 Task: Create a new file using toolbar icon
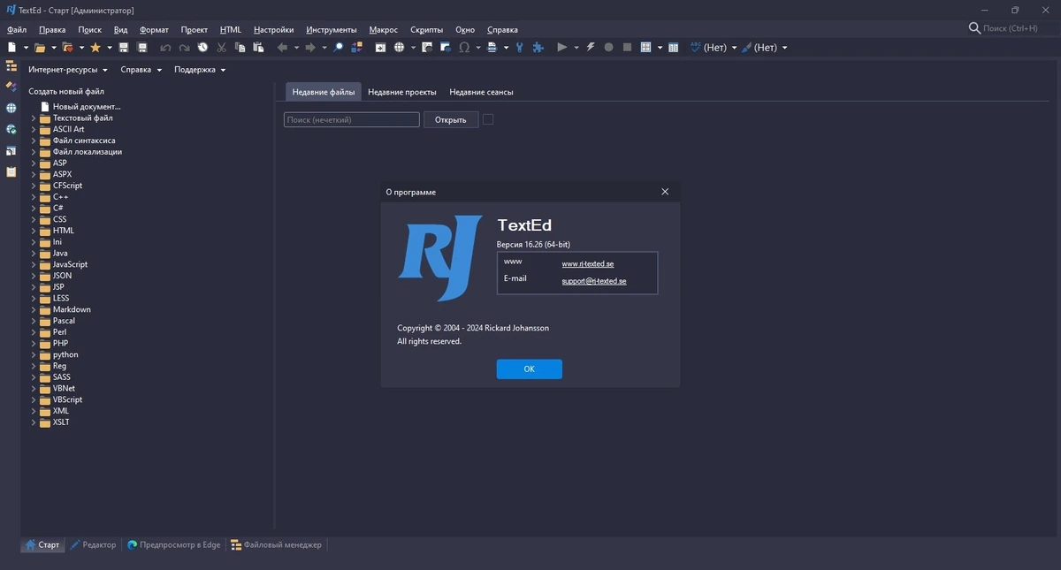pyautogui.click(x=11, y=47)
